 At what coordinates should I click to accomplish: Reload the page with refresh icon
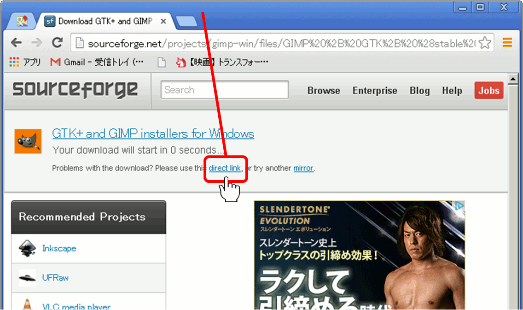(x=57, y=43)
